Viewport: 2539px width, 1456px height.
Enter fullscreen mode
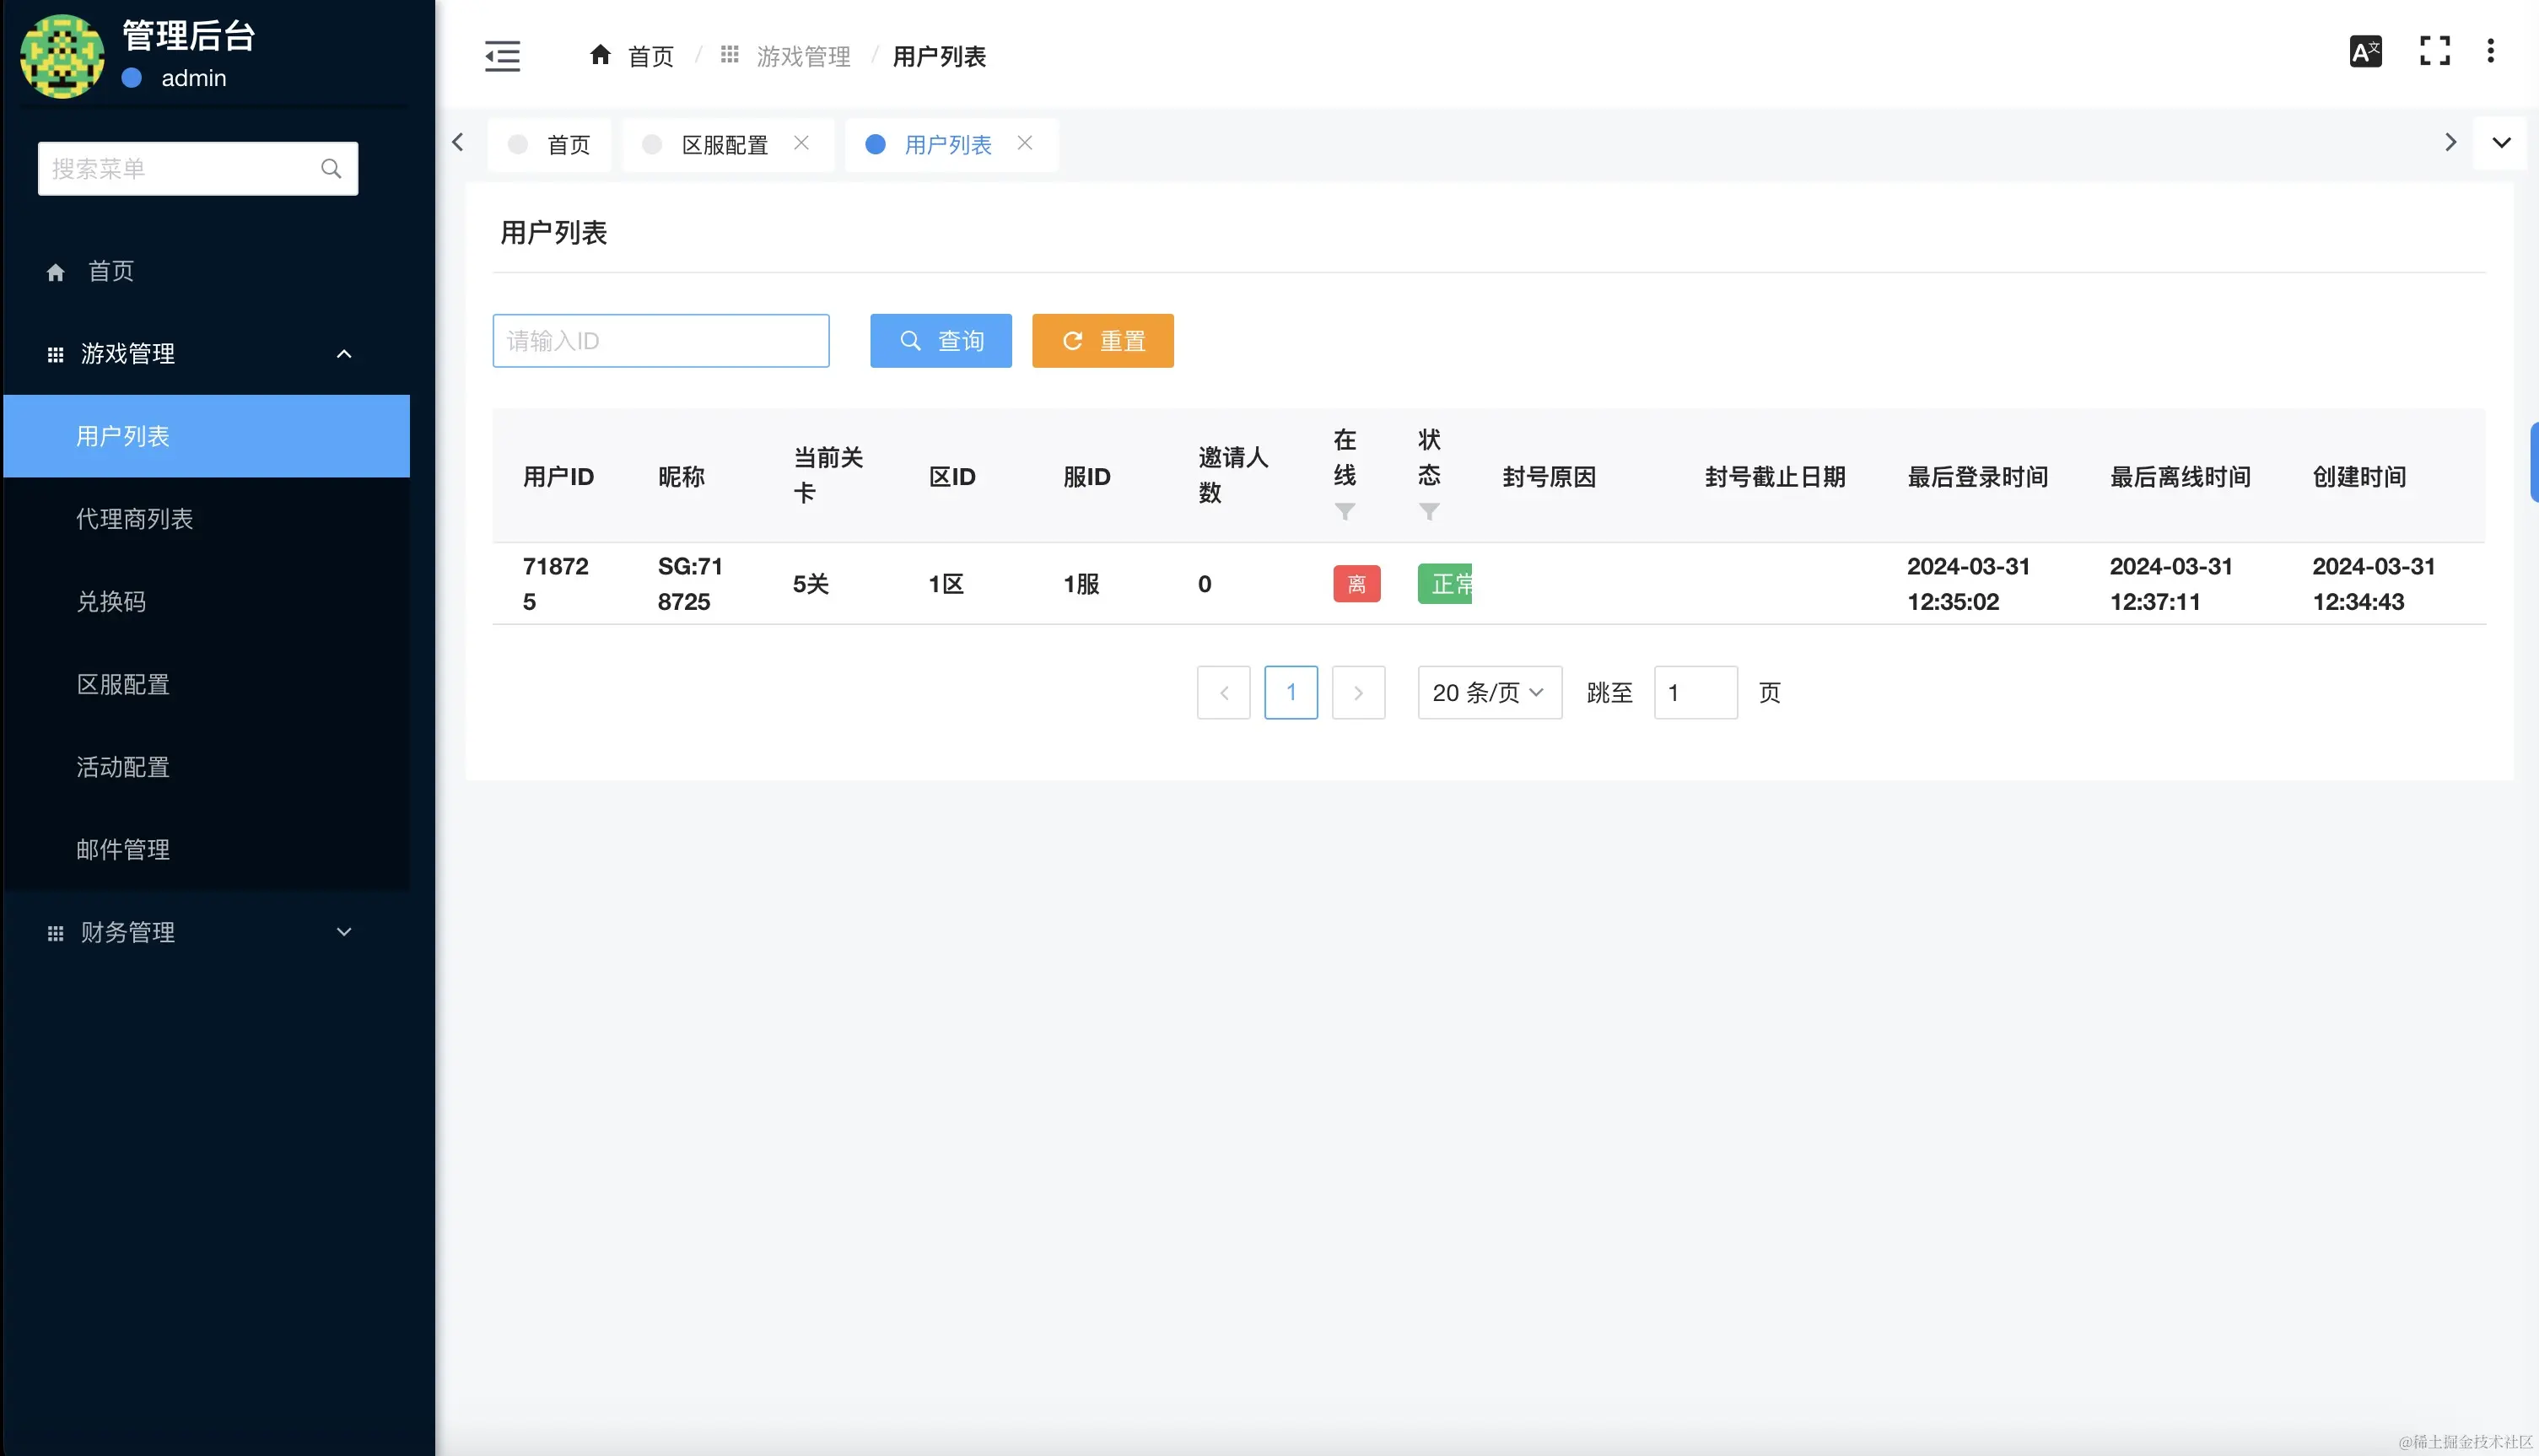pyautogui.click(x=2435, y=50)
